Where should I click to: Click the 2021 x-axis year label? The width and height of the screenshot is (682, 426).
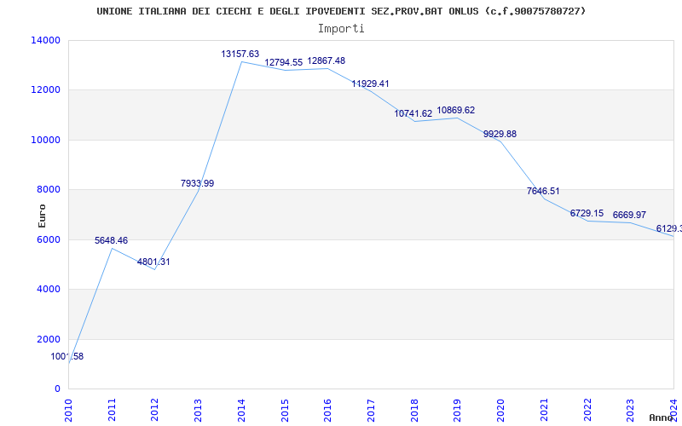point(544,410)
